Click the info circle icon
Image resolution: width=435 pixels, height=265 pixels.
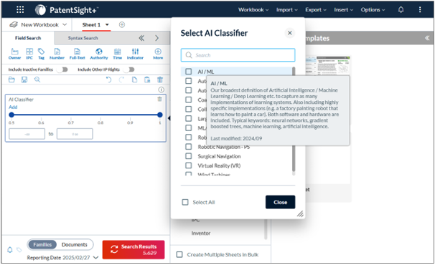162,90
